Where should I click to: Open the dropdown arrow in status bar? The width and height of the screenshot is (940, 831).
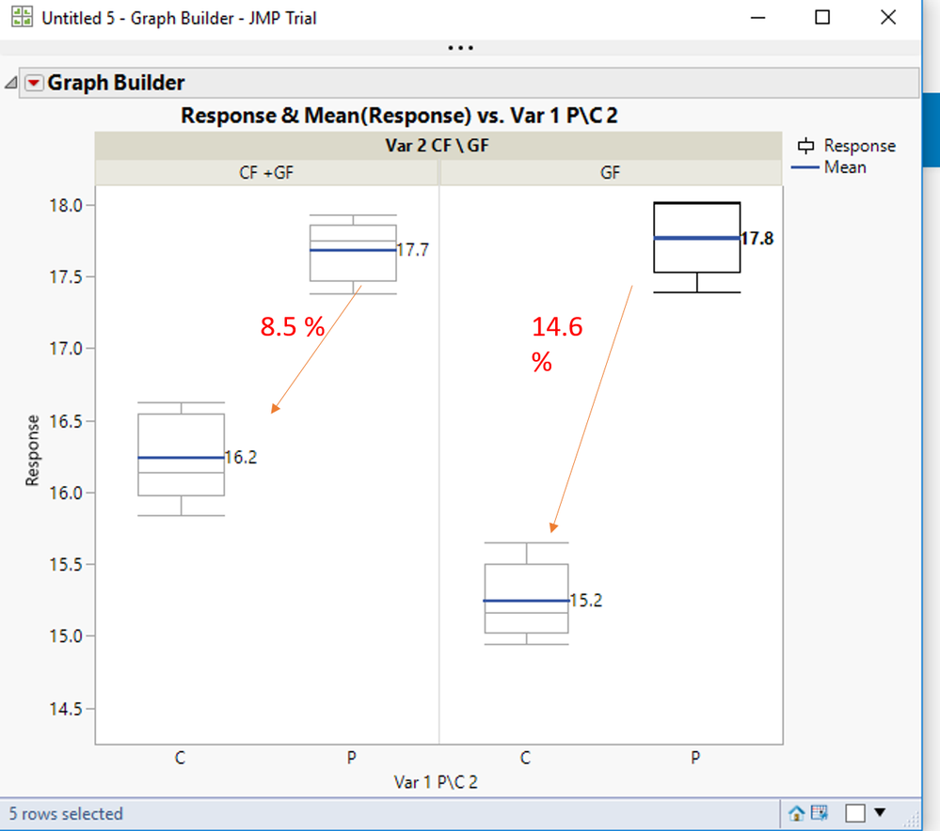(x=880, y=812)
